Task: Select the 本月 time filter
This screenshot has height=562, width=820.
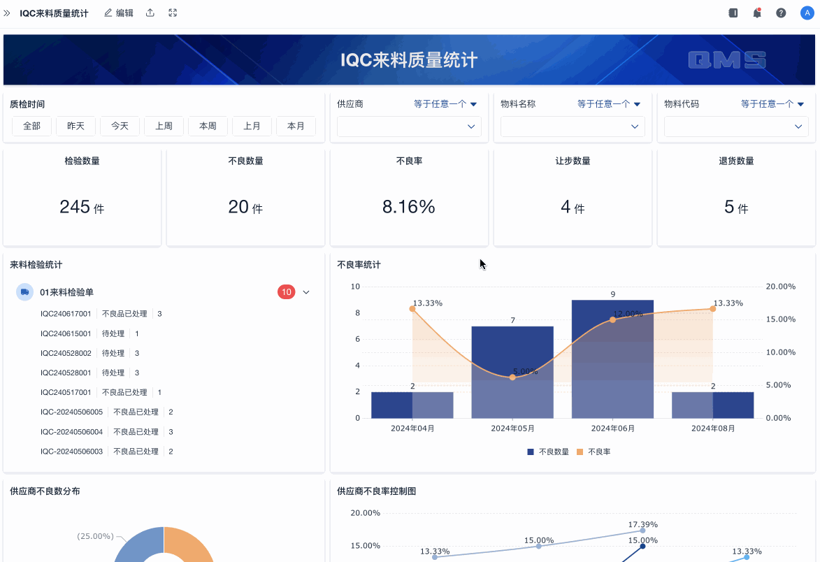Action: pos(296,126)
